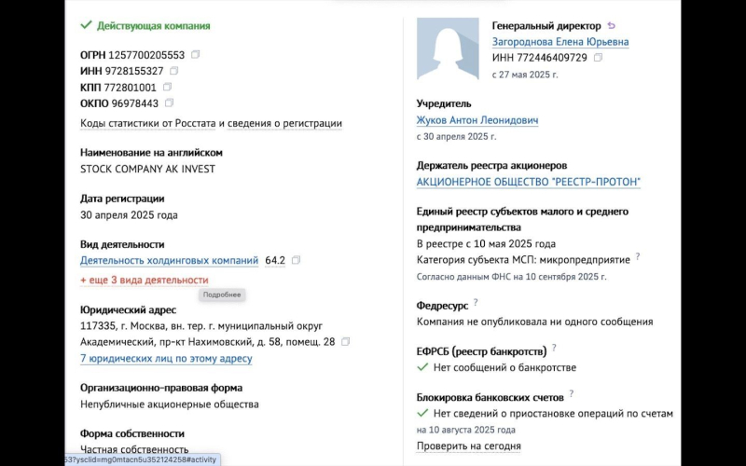Click the director's avatar placeholder image
746x466 pixels.
point(448,48)
